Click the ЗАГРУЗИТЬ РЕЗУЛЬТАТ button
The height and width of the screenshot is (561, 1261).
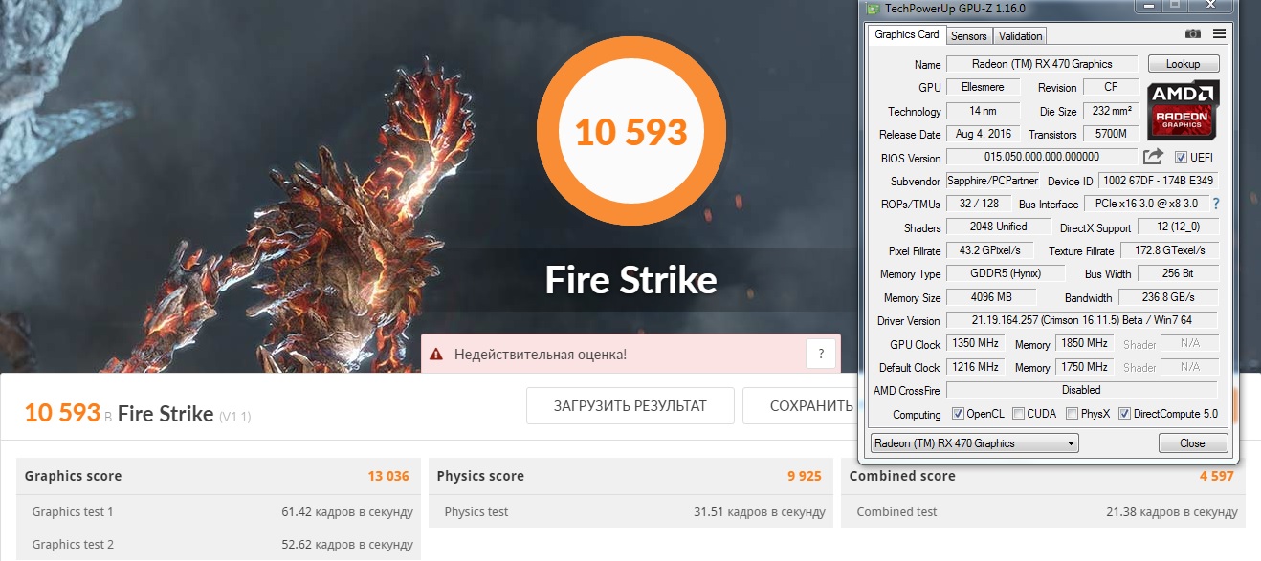[630, 405]
